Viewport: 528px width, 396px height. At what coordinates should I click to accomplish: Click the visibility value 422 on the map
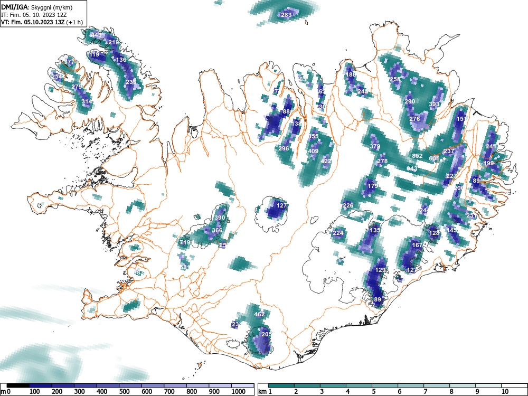[326, 161]
